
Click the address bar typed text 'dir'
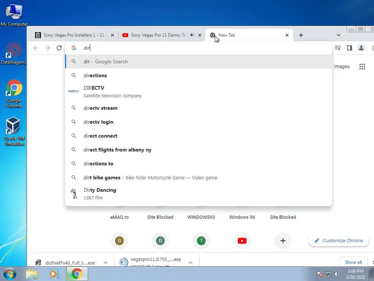click(x=87, y=48)
